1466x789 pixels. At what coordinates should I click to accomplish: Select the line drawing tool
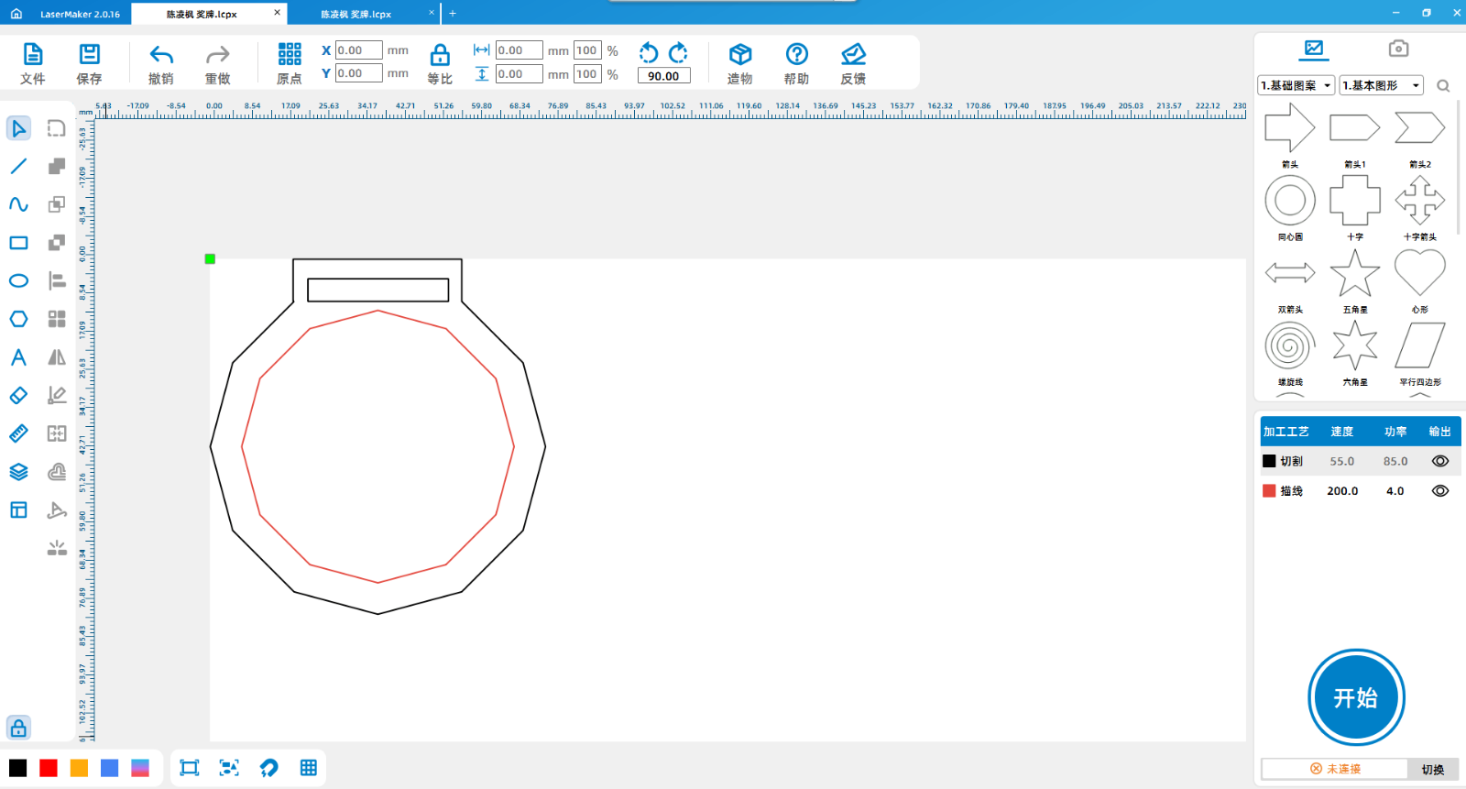pos(18,167)
